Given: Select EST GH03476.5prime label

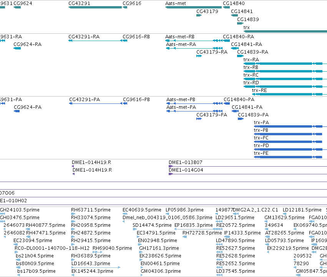Looking at the screenshot, I should (20, 218).
